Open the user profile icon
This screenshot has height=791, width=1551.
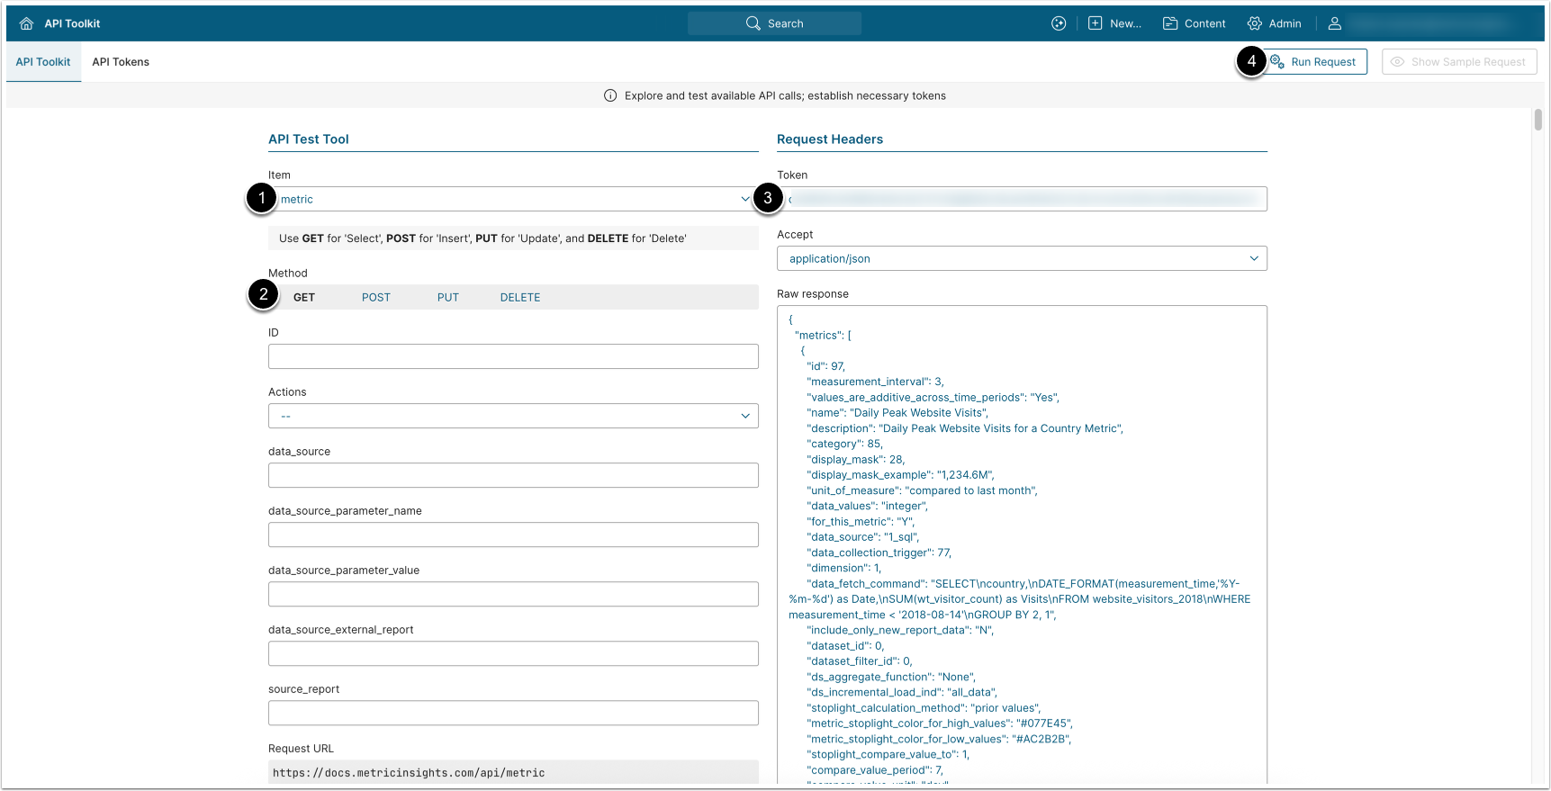point(1335,23)
